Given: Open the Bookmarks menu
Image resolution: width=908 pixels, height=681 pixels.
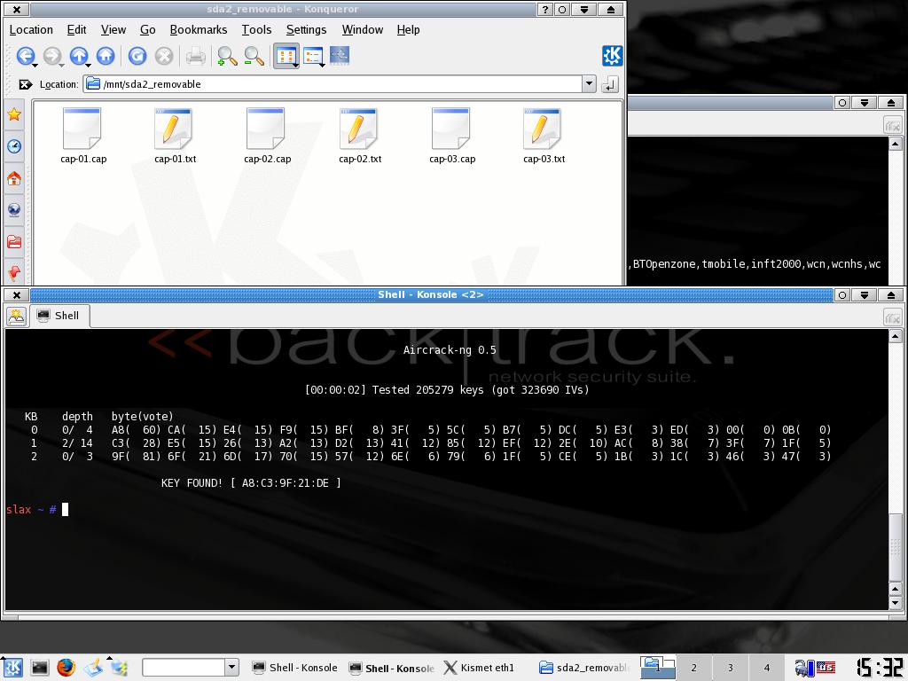Looking at the screenshot, I should (198, 29).
